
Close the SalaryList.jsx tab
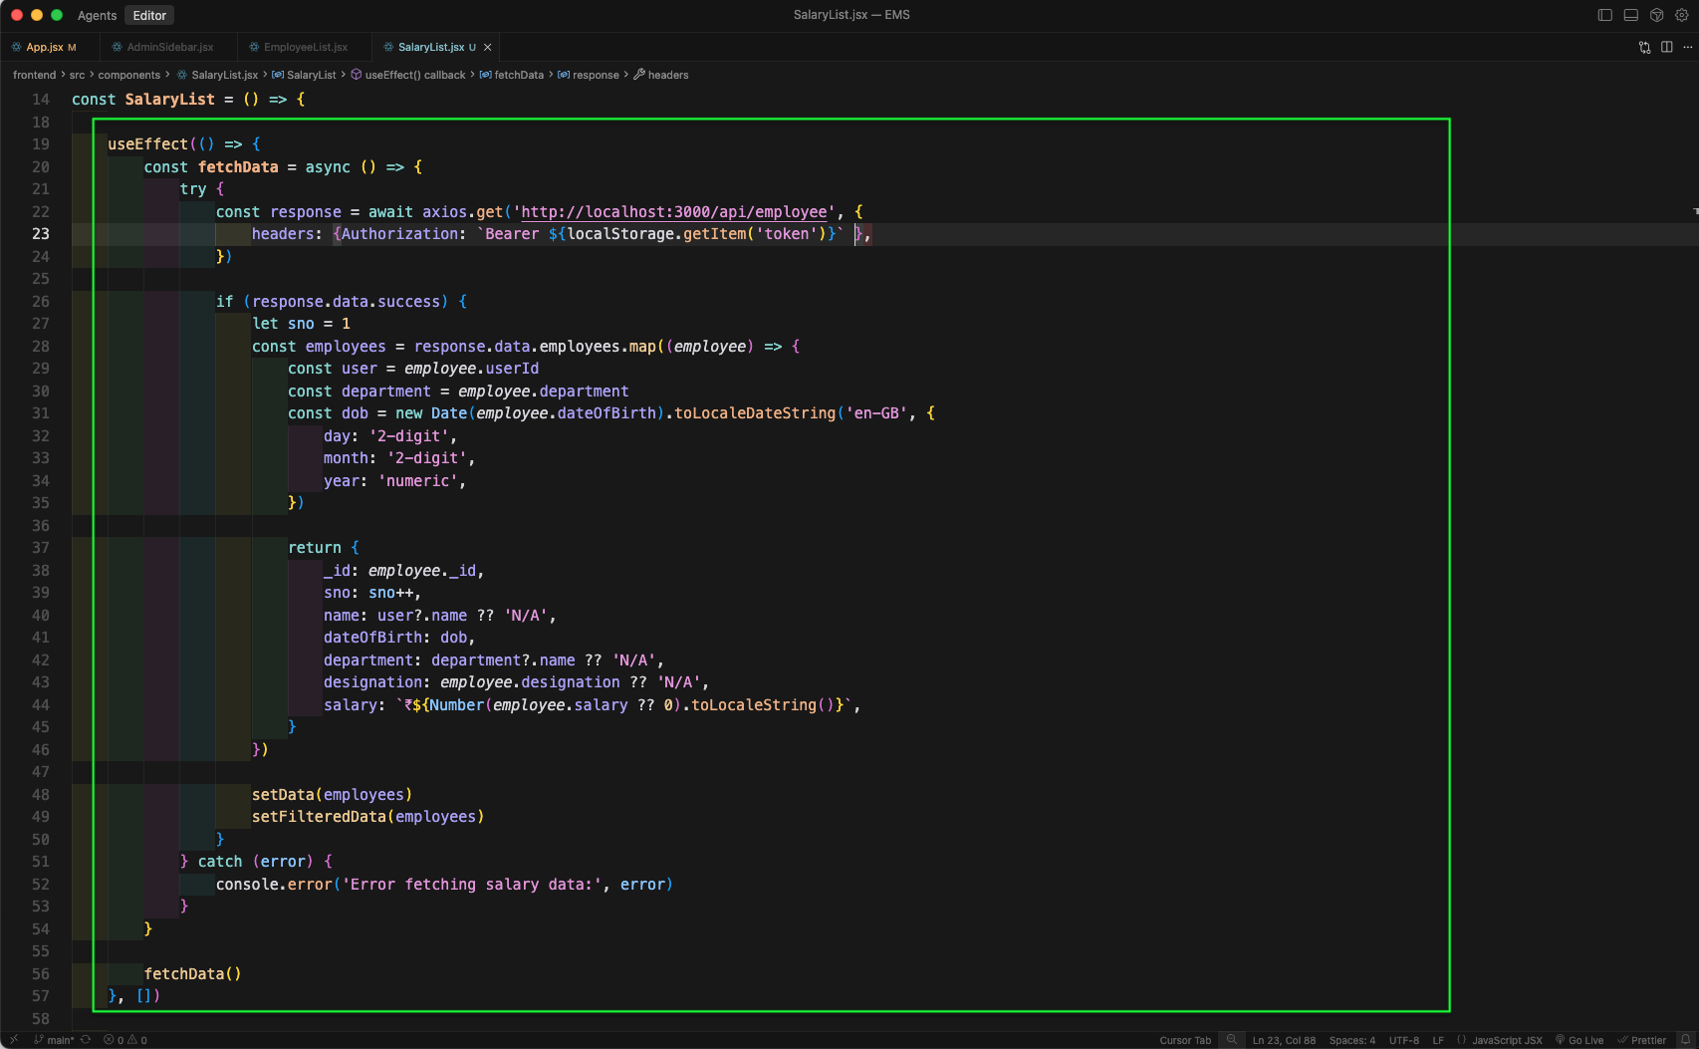click(x=487, y=47)
